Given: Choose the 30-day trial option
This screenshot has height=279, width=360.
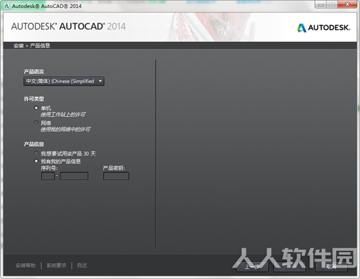Looking at the screenshot, I should click(x=36, y=153).
